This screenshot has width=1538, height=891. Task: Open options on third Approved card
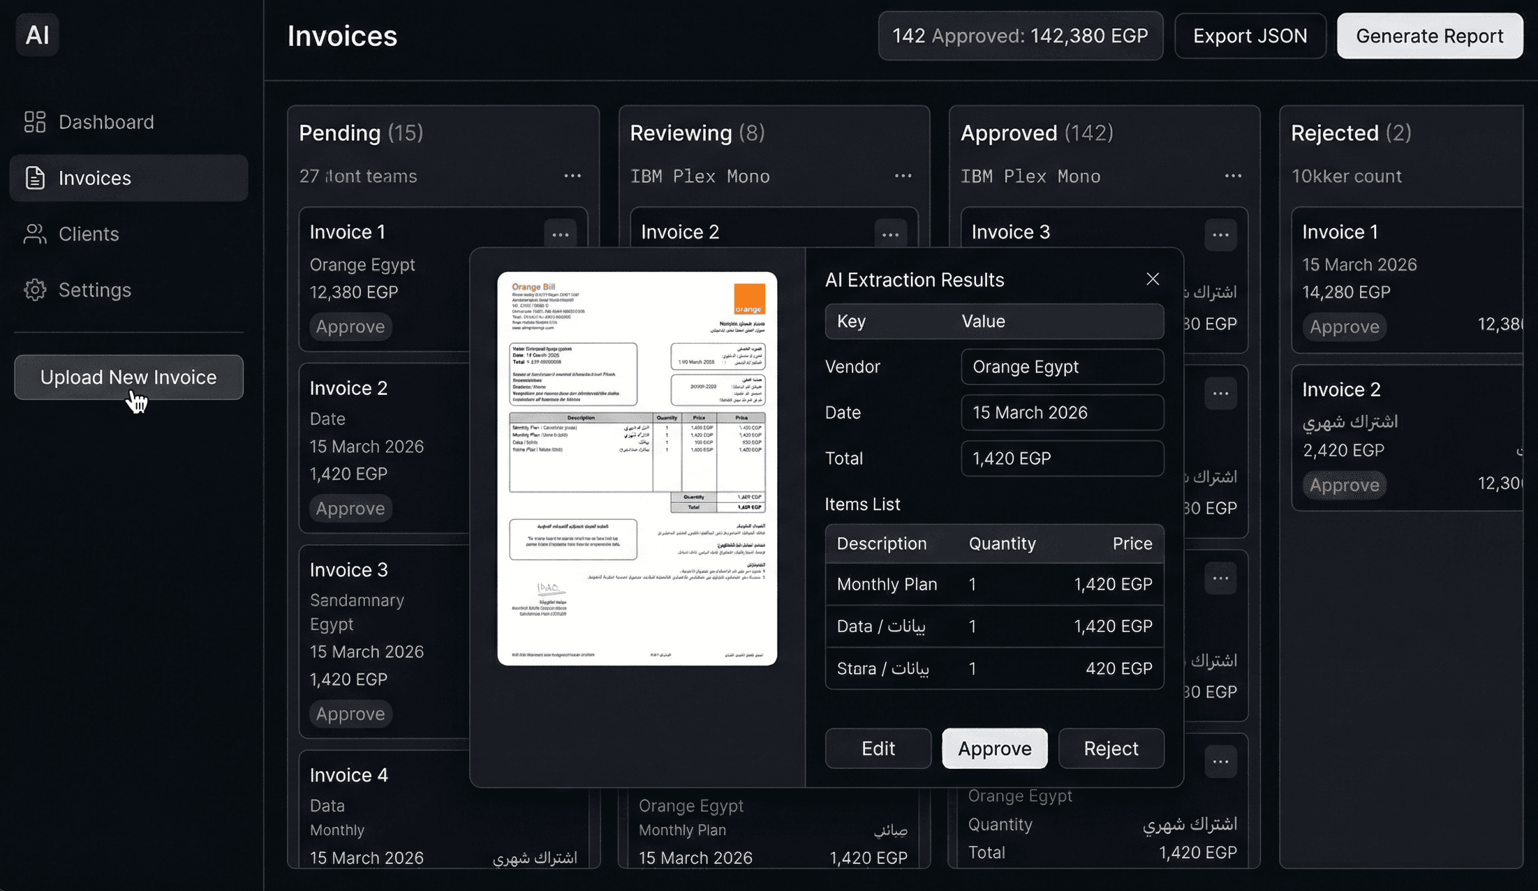[x=1220, y=578]
